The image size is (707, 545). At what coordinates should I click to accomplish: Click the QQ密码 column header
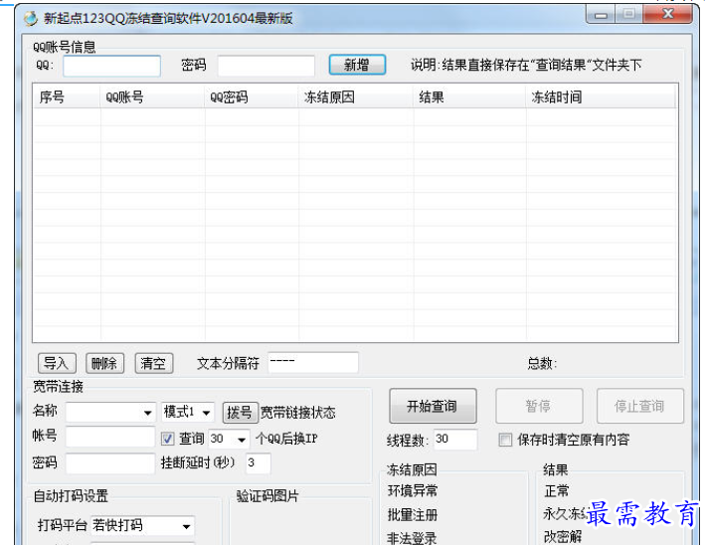coord(252,96)
